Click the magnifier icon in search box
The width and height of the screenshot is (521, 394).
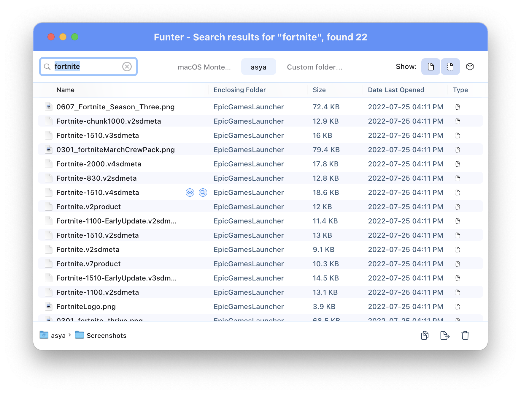(x=47, y=67)
